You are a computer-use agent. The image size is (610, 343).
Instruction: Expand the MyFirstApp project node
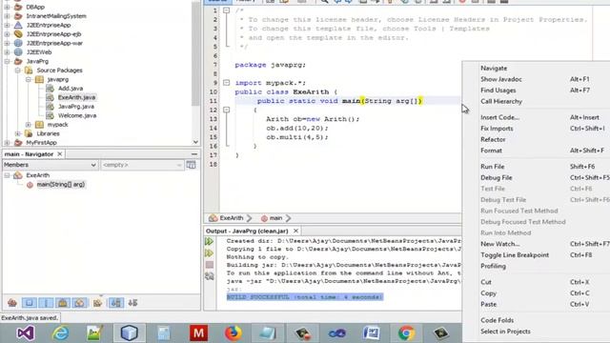(7, 143)
